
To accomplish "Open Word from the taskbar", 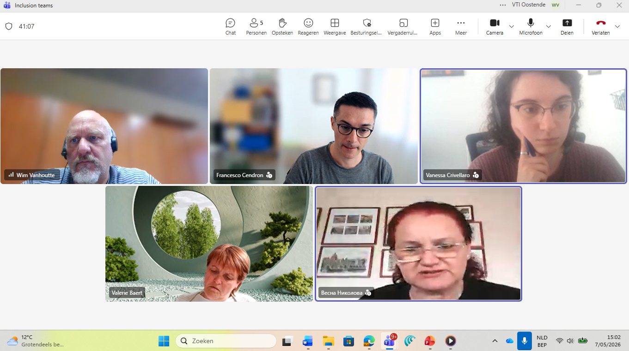I will pos(308,341).
